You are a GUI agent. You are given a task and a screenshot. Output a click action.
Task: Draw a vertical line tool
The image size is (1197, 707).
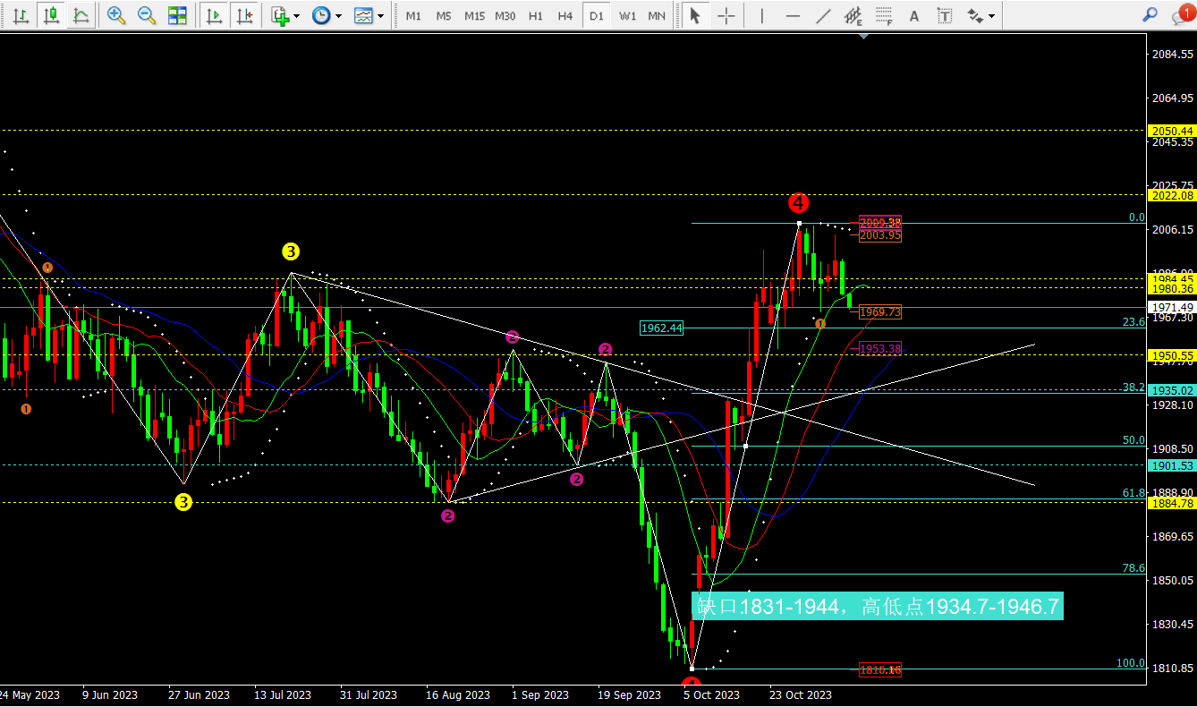[x=762, y=15]
